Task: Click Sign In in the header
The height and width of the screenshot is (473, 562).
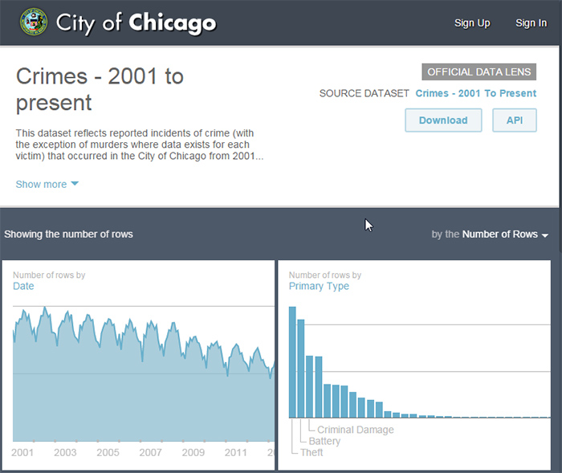Action: point(531,23)
